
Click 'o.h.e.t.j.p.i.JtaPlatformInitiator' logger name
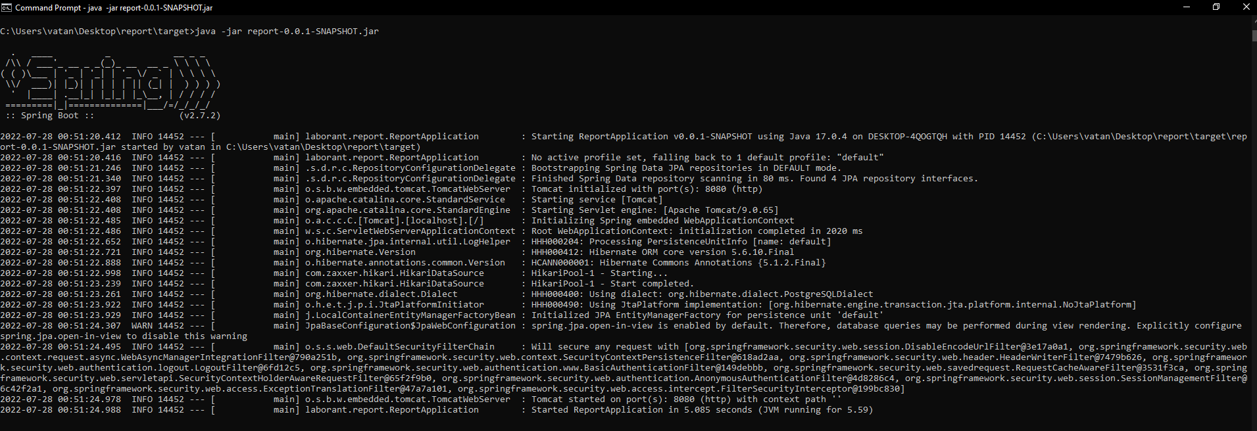[x=394, y=304]
